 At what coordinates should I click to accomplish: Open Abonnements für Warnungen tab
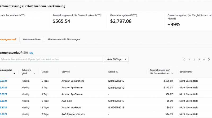64,39
